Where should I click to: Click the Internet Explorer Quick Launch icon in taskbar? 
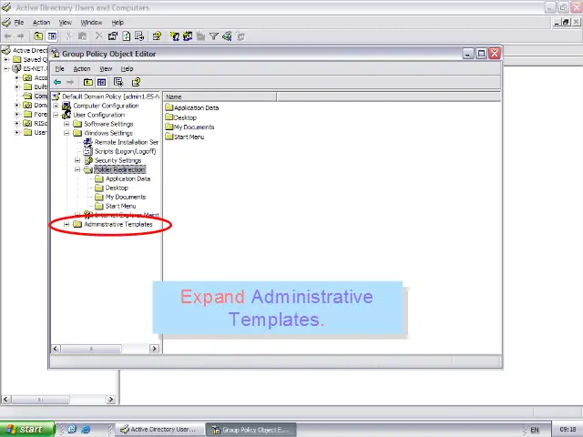click(x=86, y=429)
